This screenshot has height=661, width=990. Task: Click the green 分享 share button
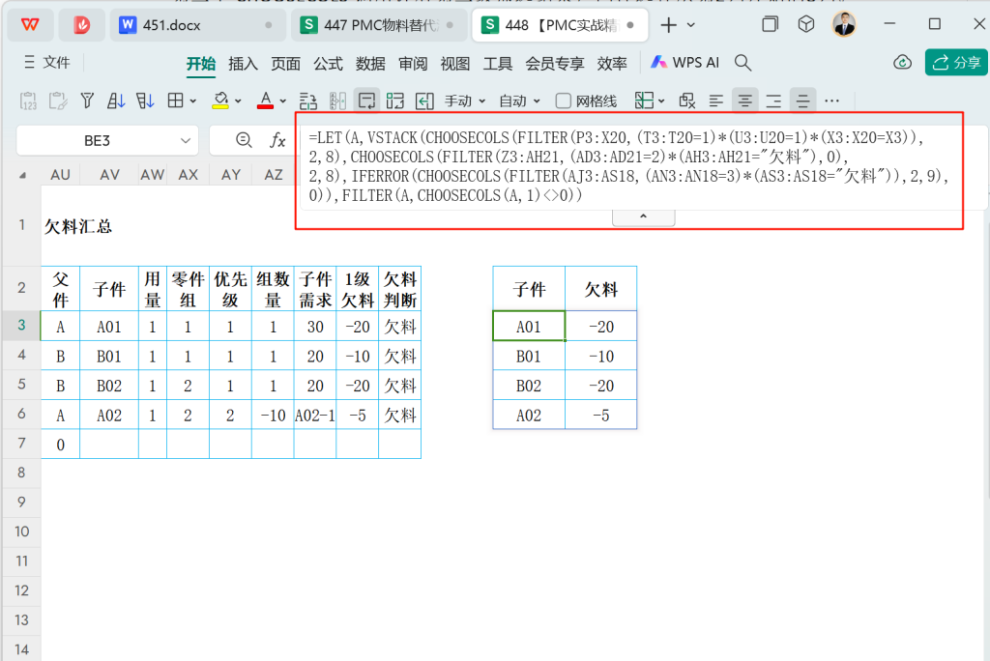[956, 63]
